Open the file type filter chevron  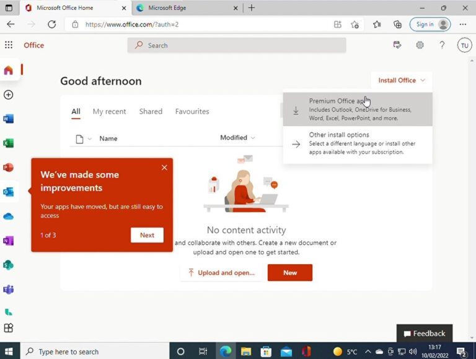(x=89, y=139)
